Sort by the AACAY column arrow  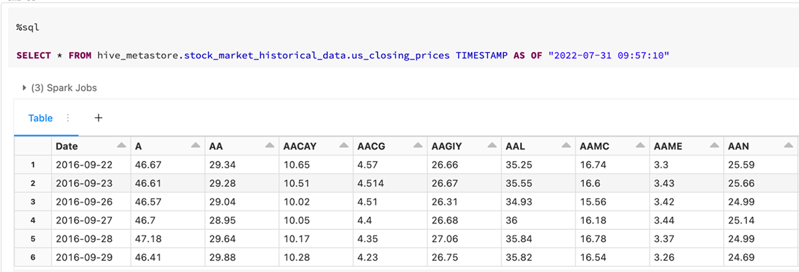coord(344,146)
